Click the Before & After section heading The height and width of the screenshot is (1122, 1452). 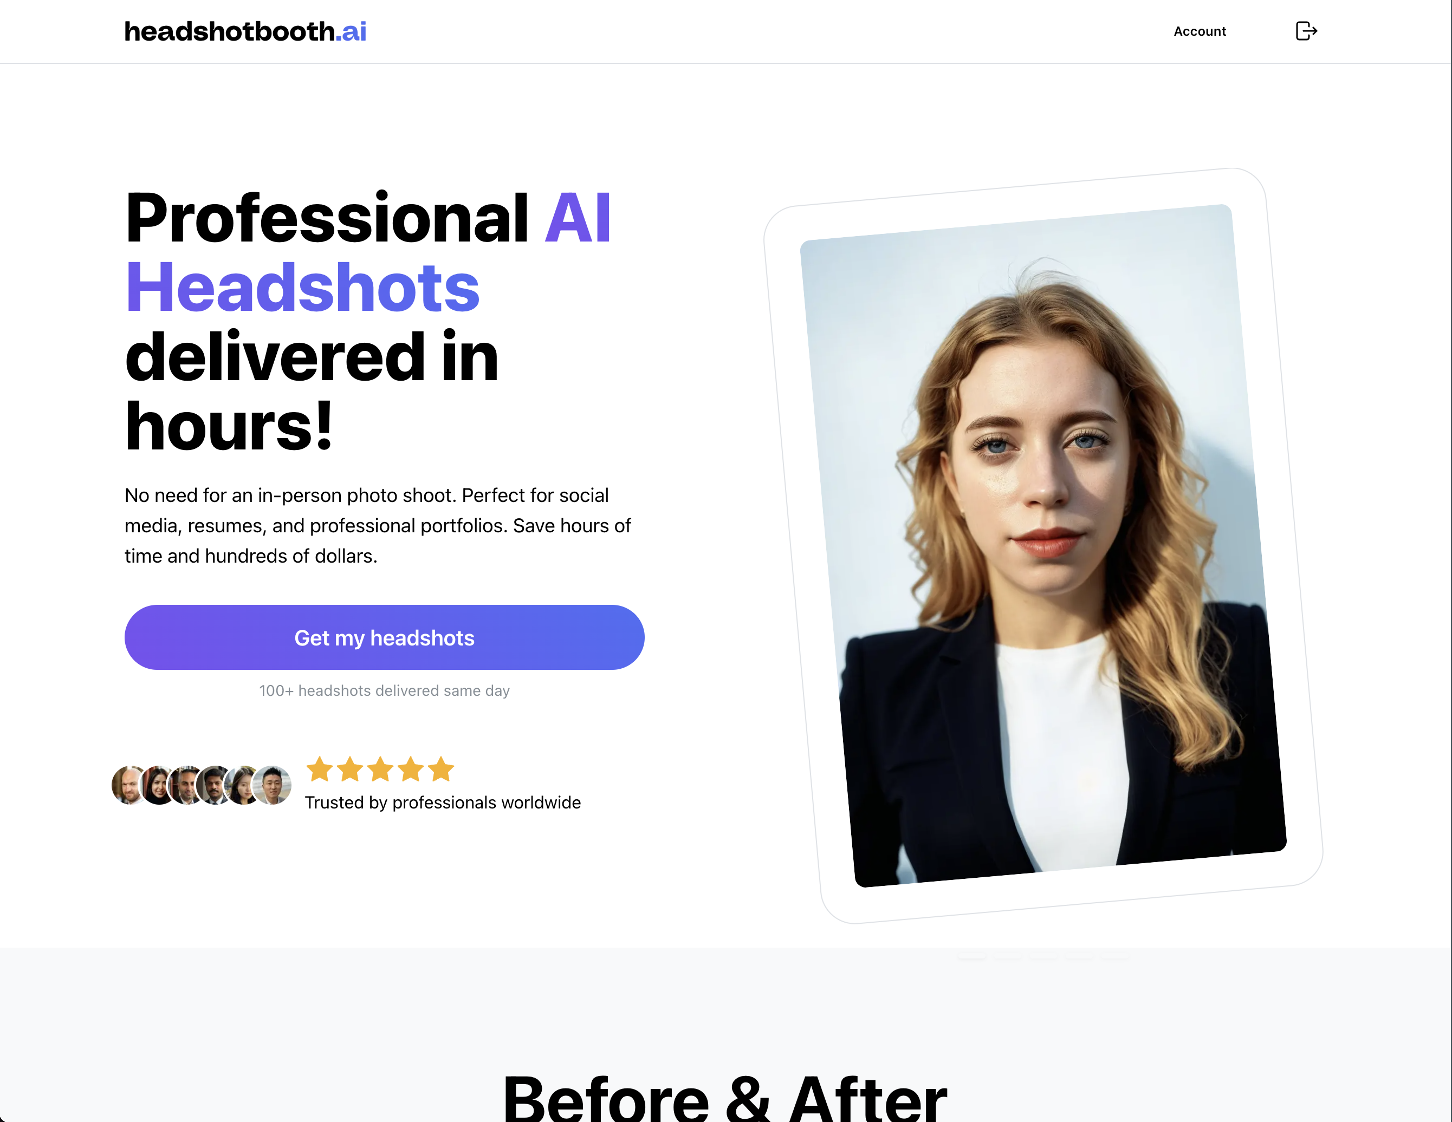tap(725, 1098)
